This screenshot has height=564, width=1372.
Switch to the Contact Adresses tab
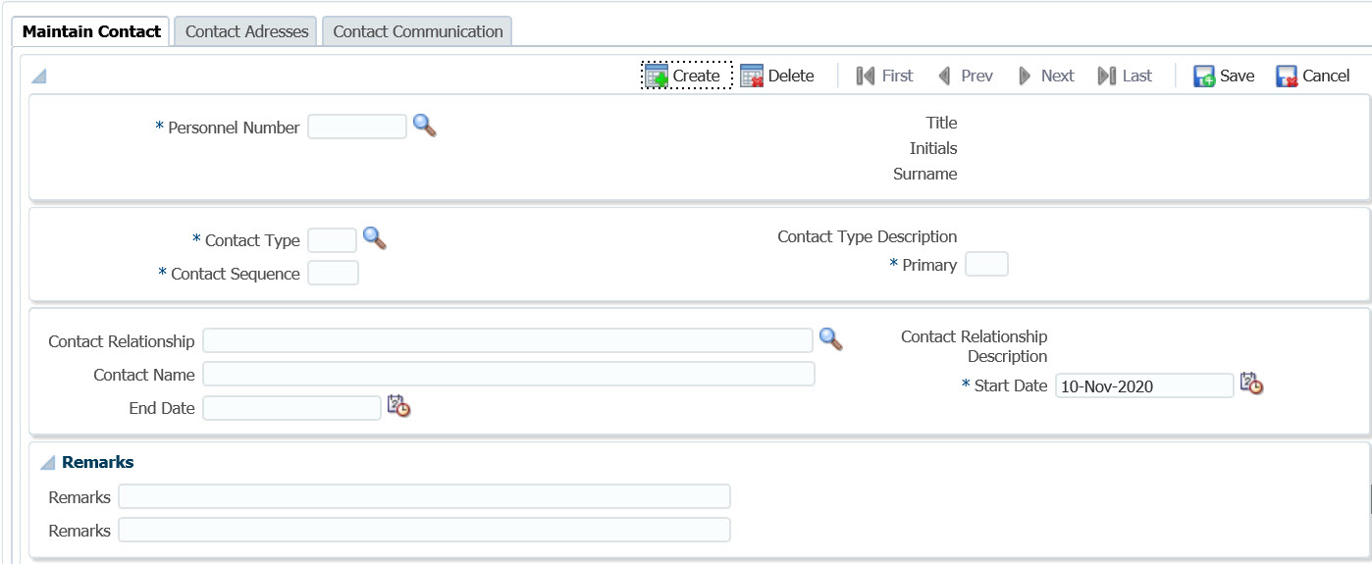click(246, 31)
